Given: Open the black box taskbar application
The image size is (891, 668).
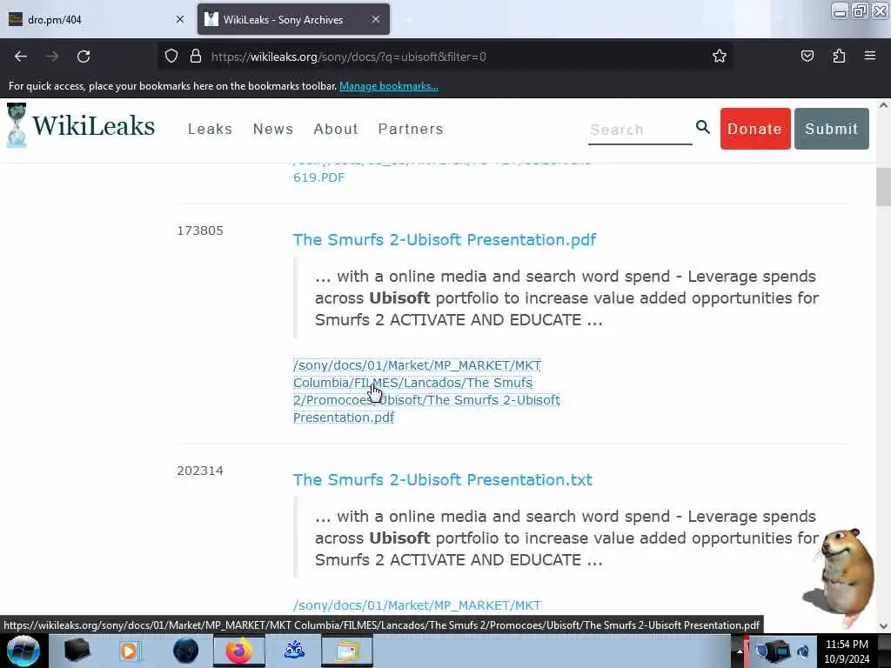Looking at the screenshot, I should pos(77,651).
